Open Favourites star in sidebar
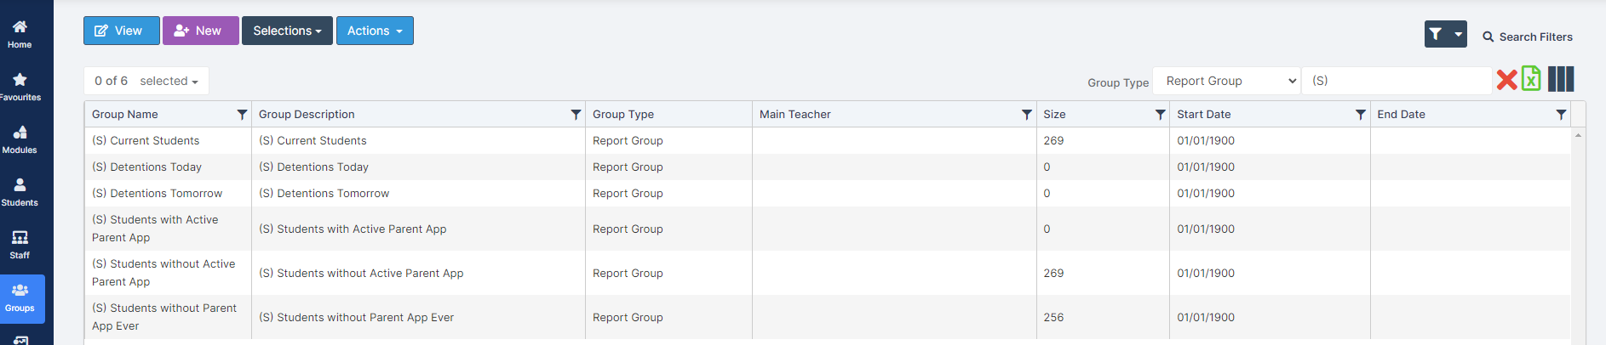Image resolution: width=1606 pixels, height=345 pixels. point(20,87)
